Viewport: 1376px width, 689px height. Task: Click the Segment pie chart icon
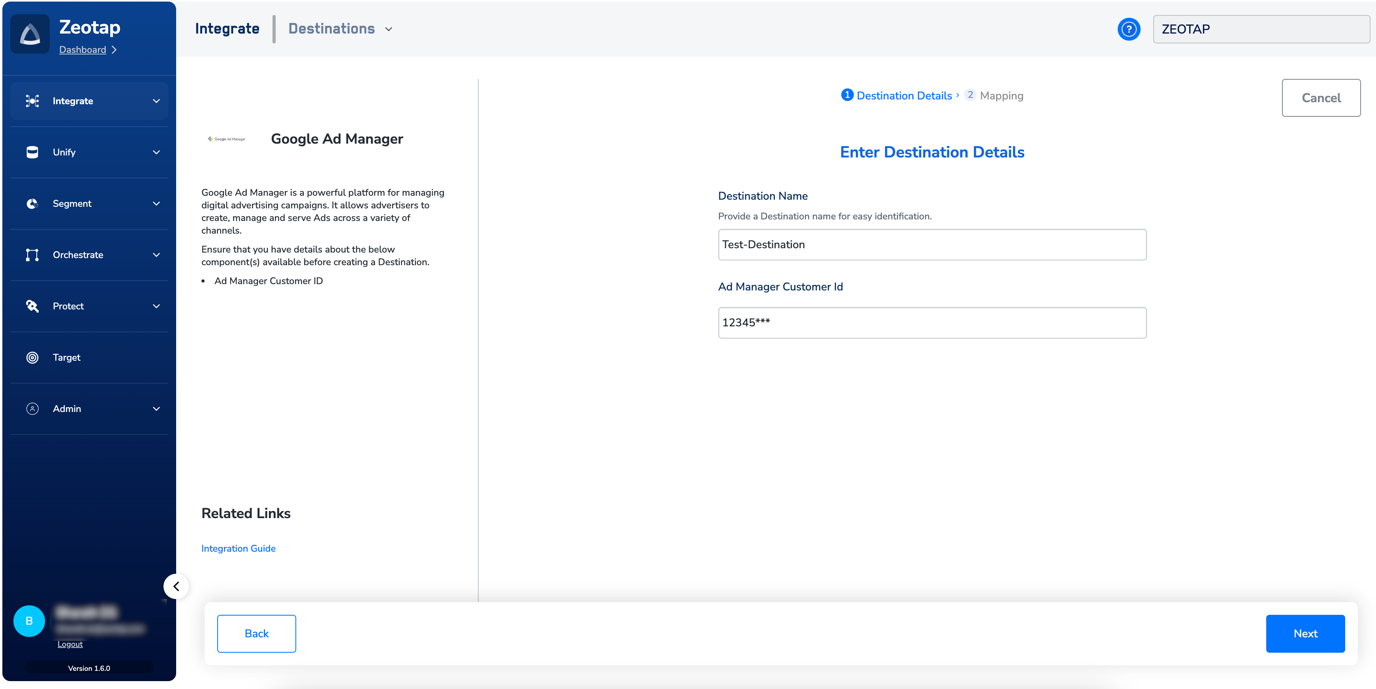pyautogui.click(x=32, y=203)
